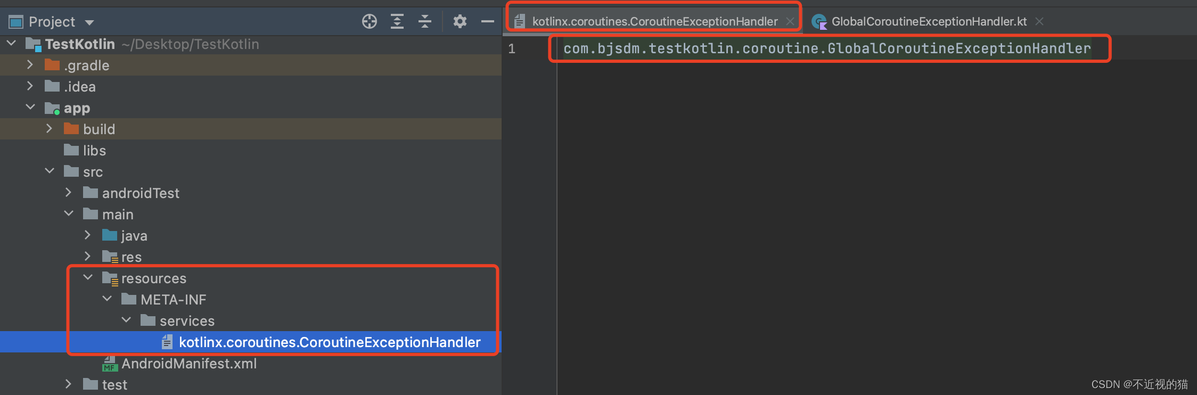Click line number 1 in editor gutter
The width and height of the screenshot is (1197, 395).
[512, 49]
